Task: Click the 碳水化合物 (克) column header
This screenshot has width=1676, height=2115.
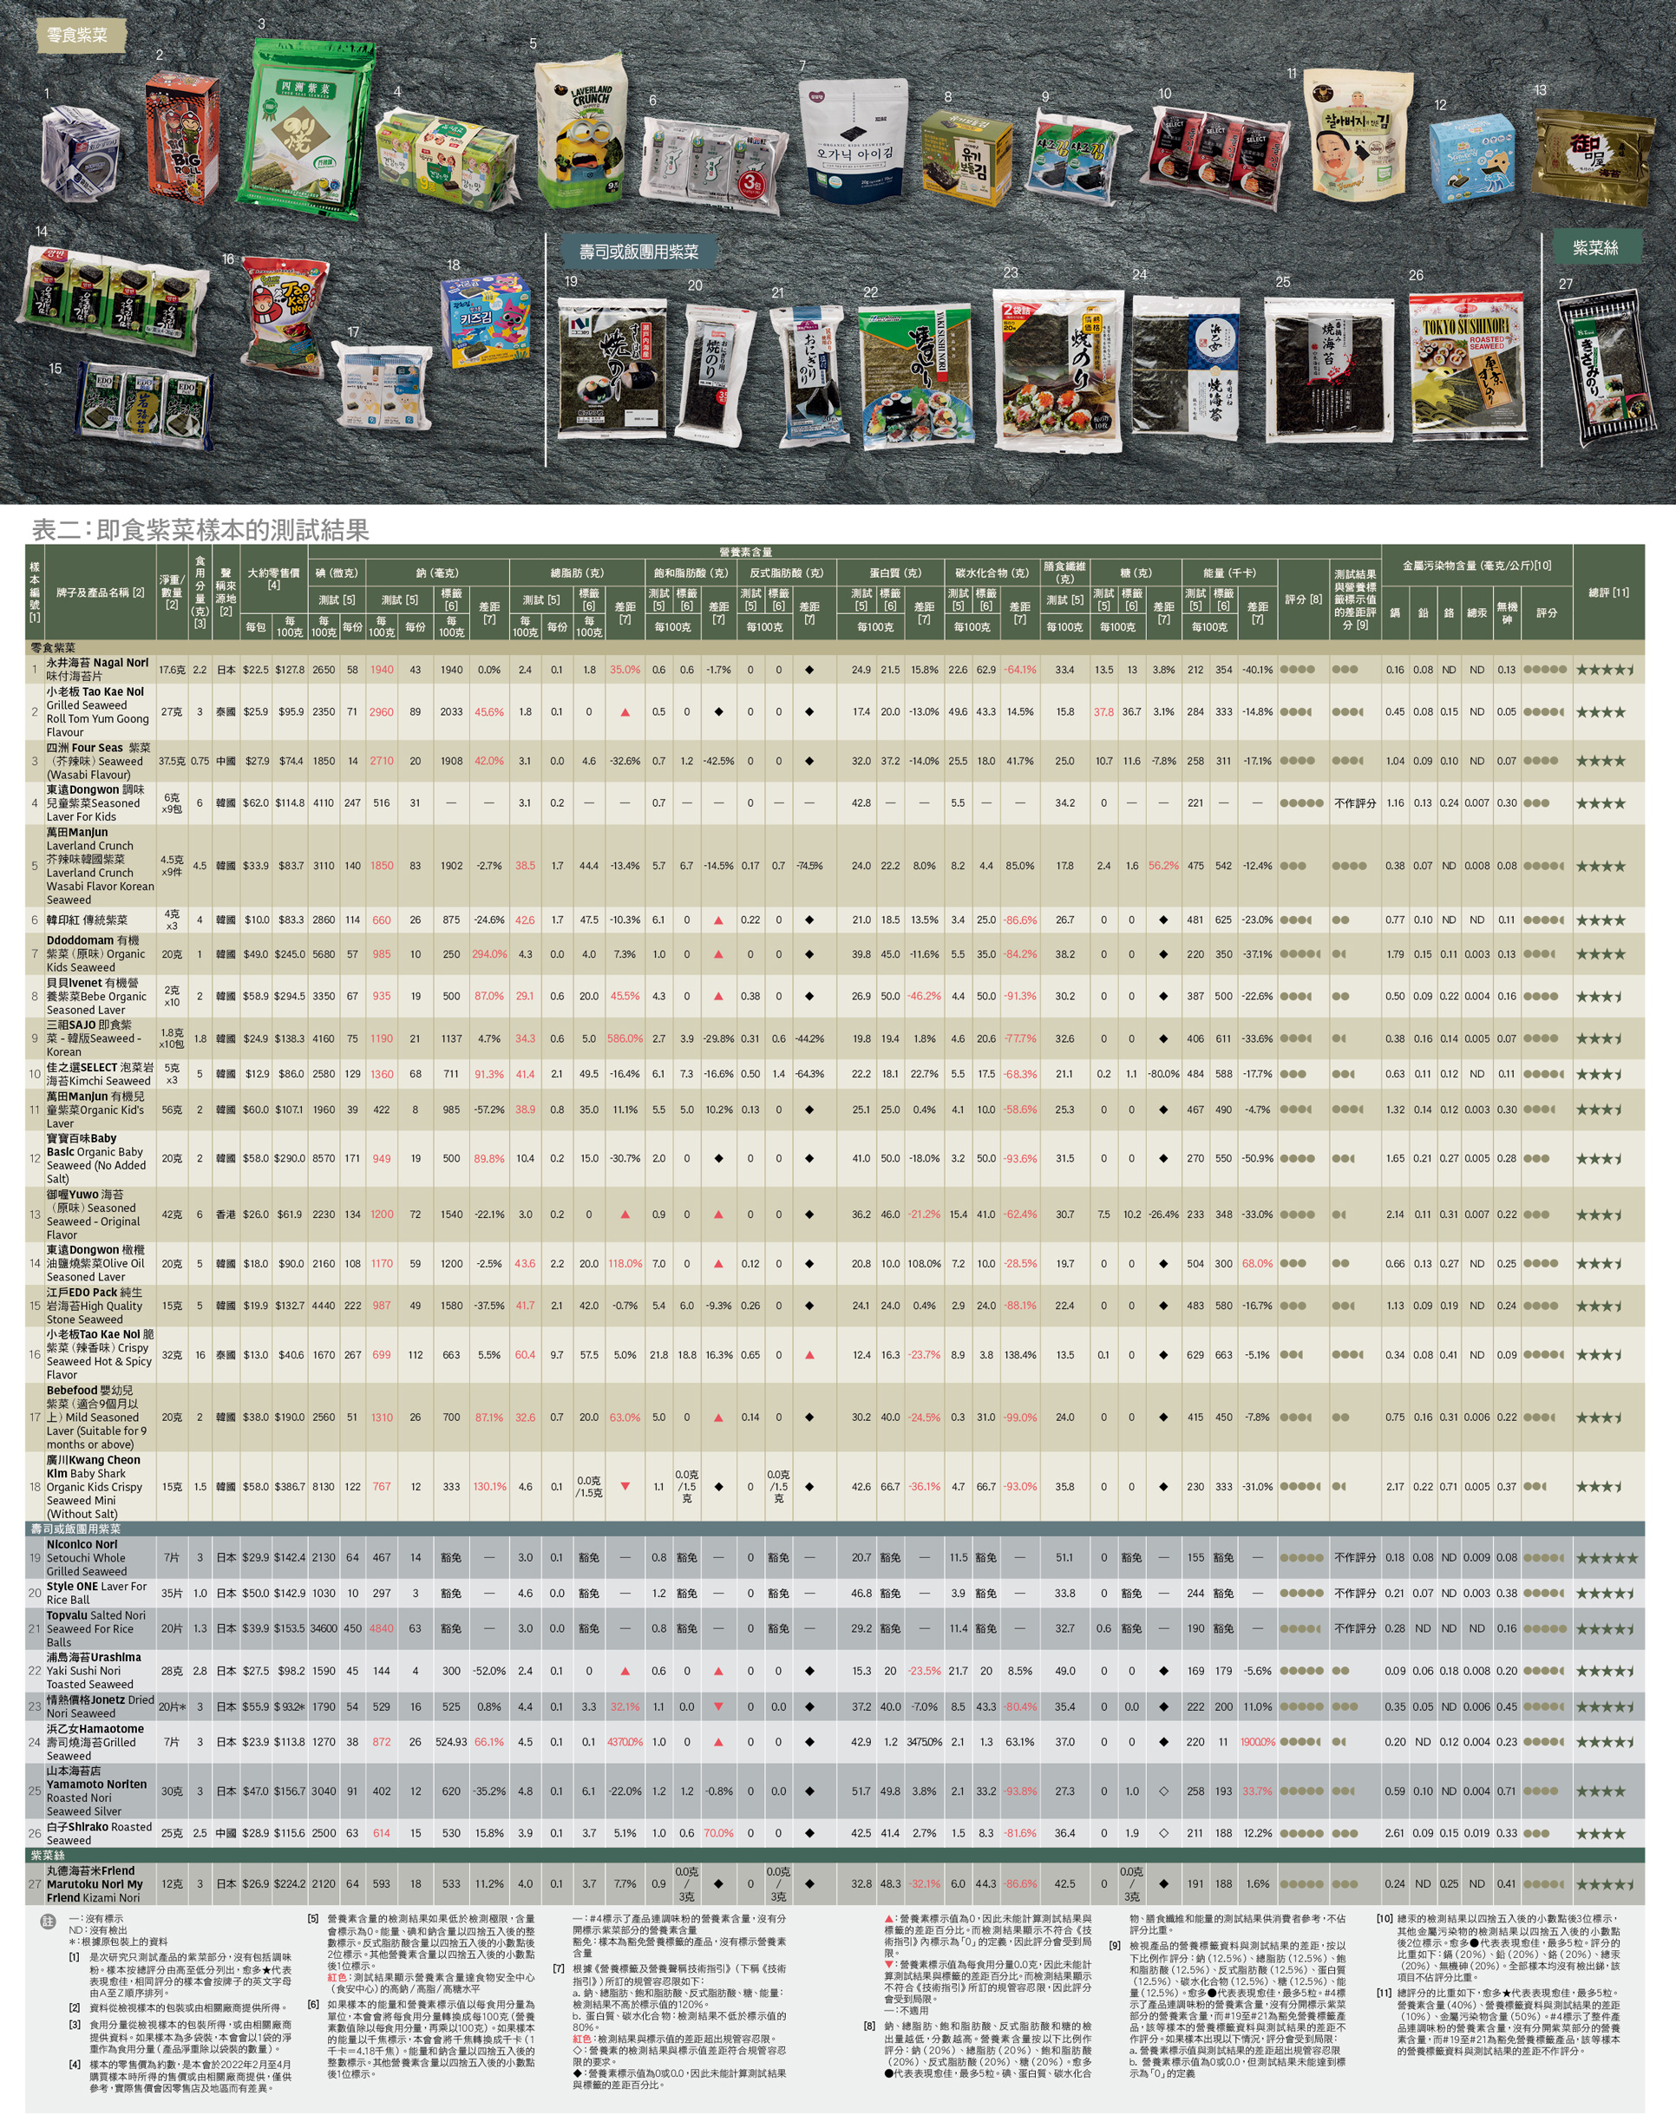Action: [992, 573]
